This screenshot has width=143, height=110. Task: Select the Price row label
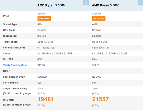coord(6,16)
